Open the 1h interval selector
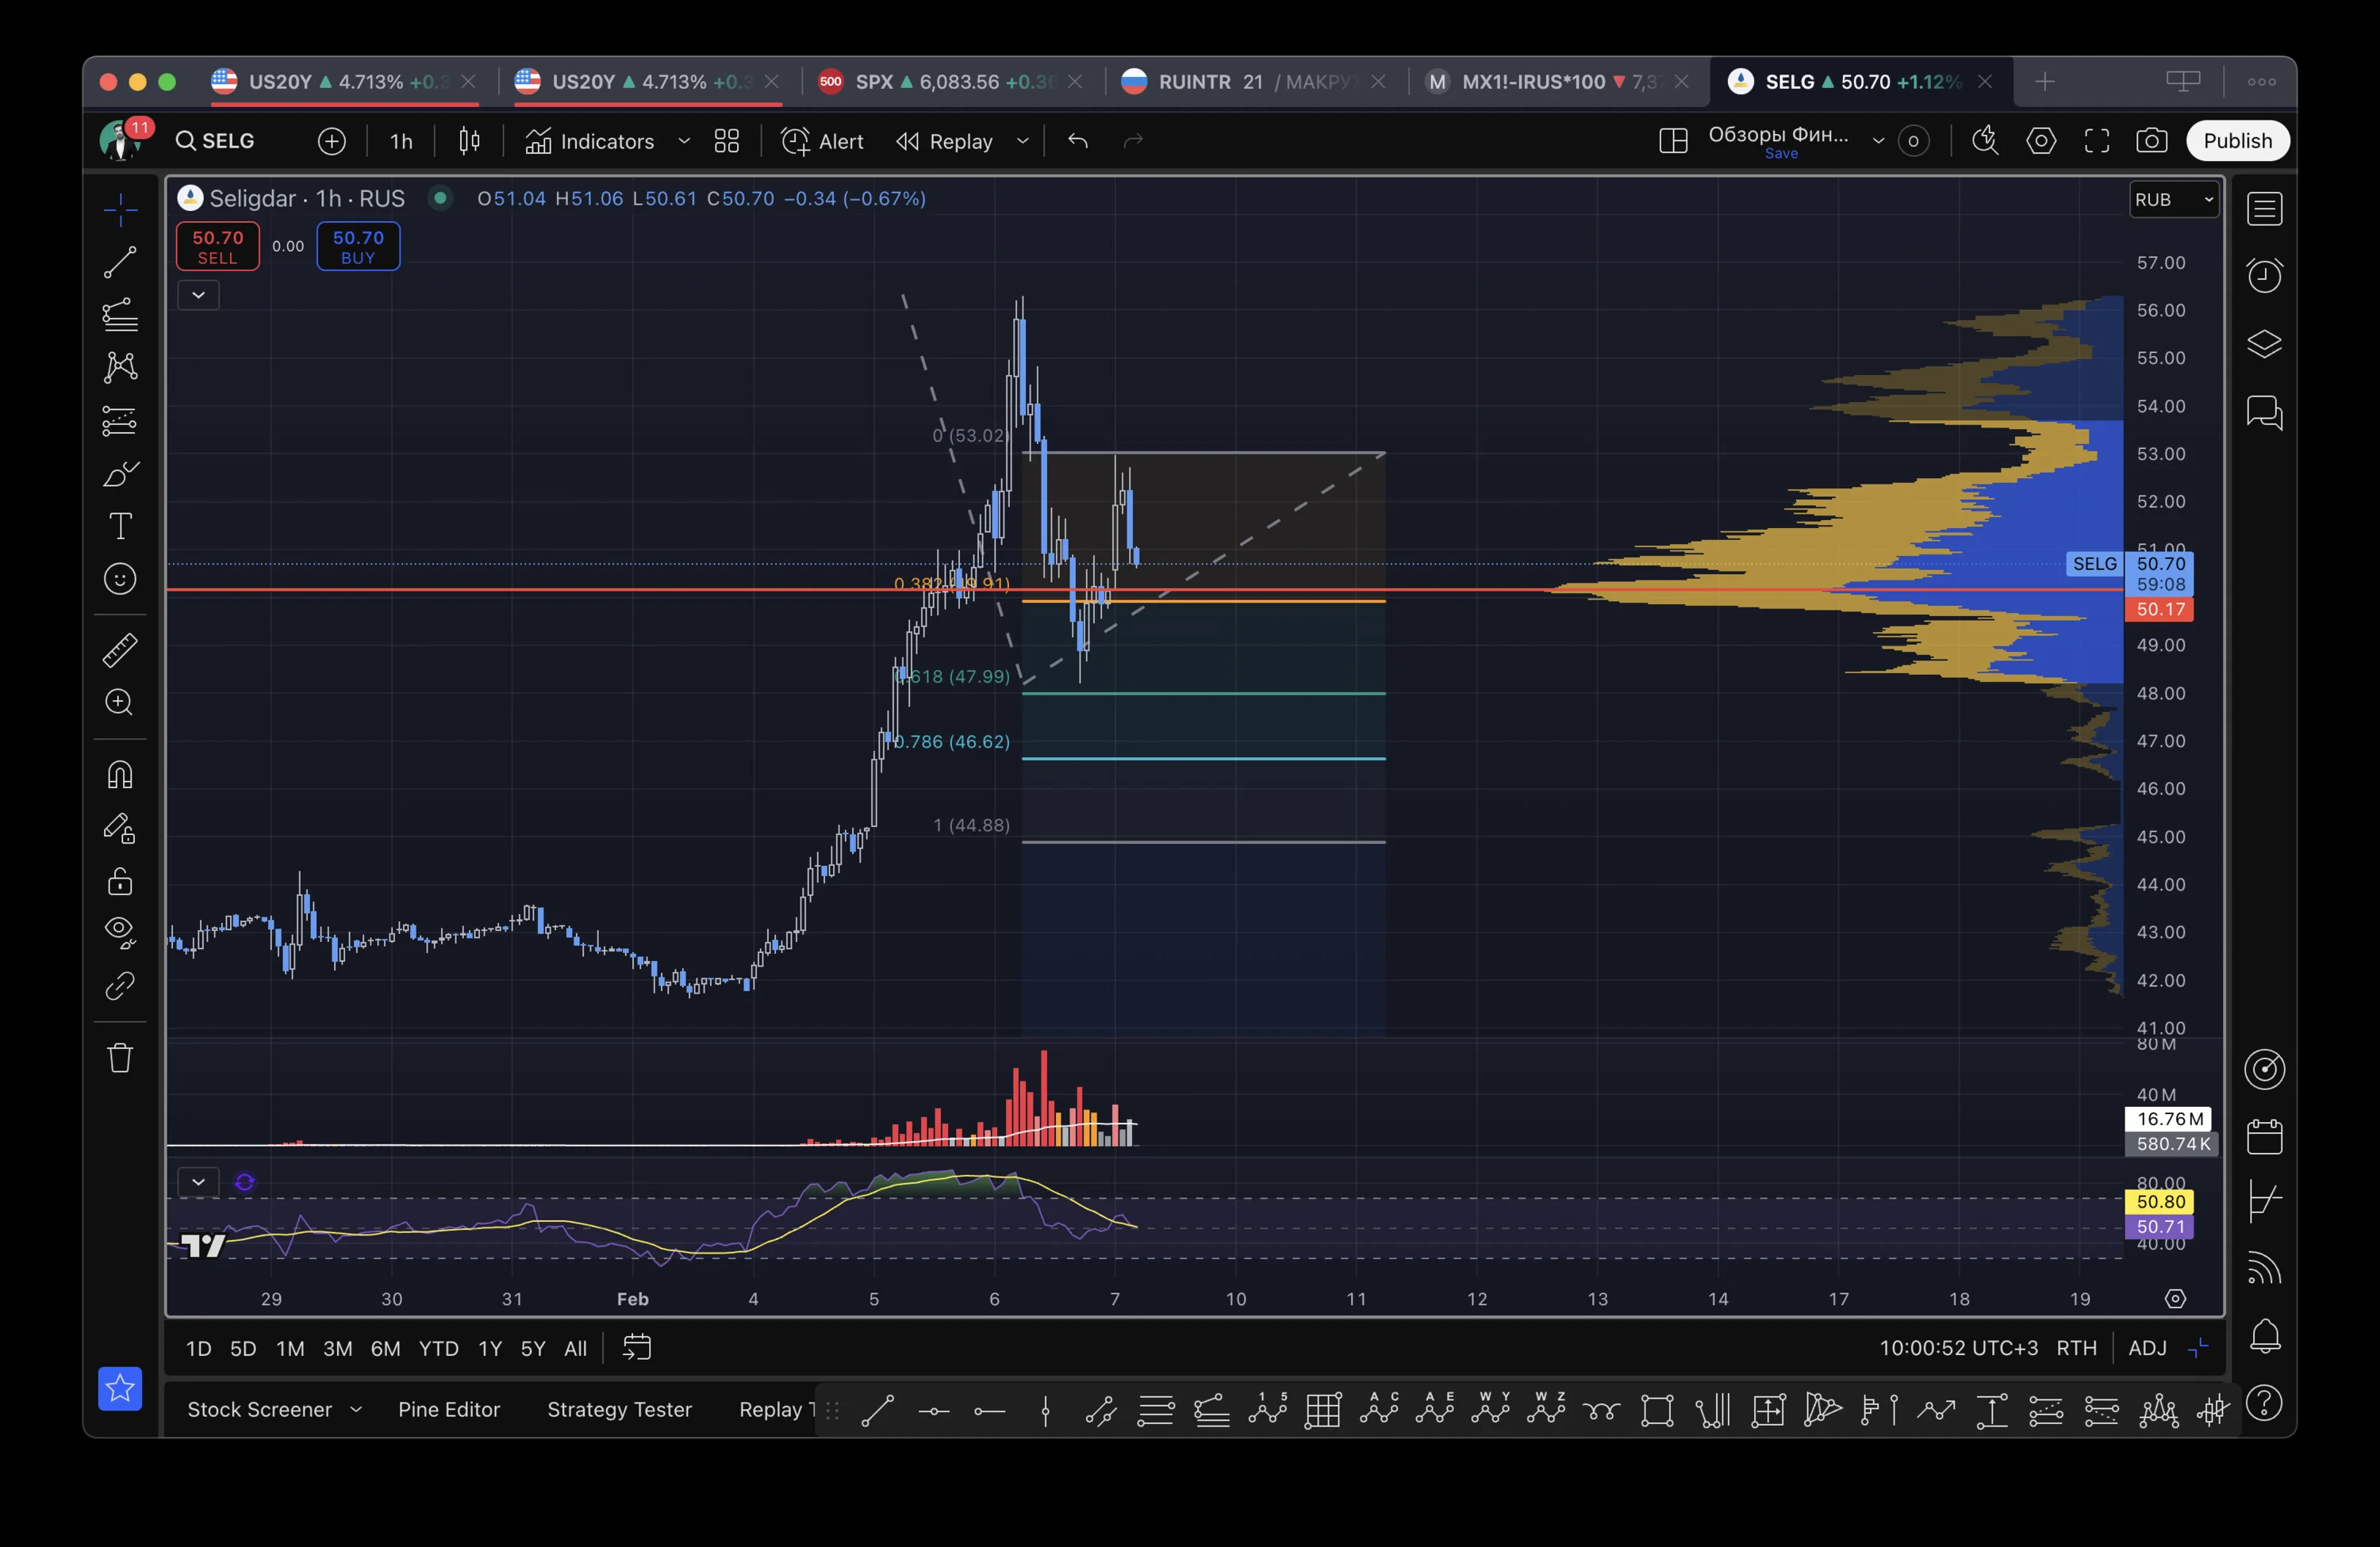This screenshot has height=1547, width=2380. tap(401, 141)
